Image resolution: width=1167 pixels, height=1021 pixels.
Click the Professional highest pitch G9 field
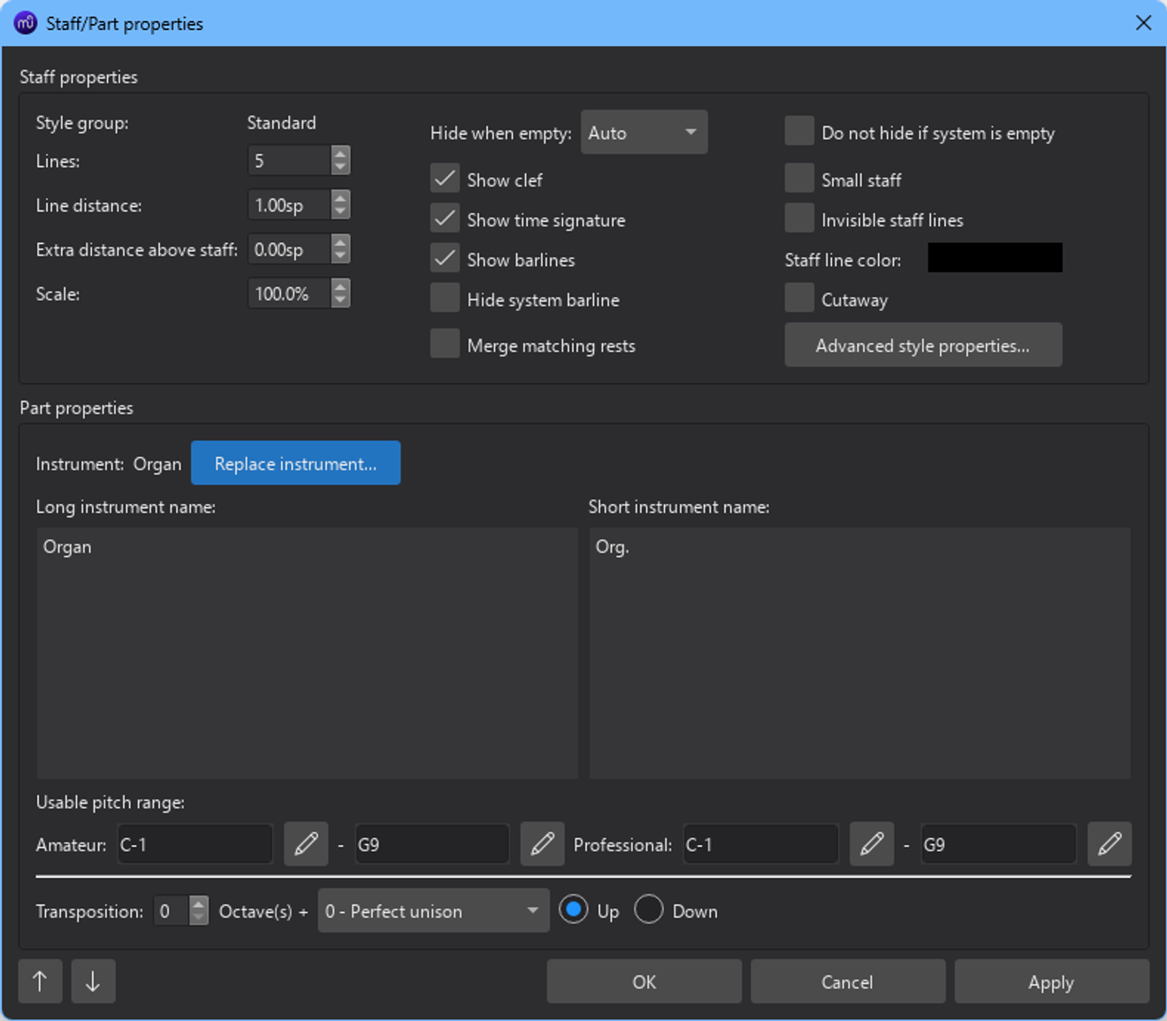(x=998, y=844)
